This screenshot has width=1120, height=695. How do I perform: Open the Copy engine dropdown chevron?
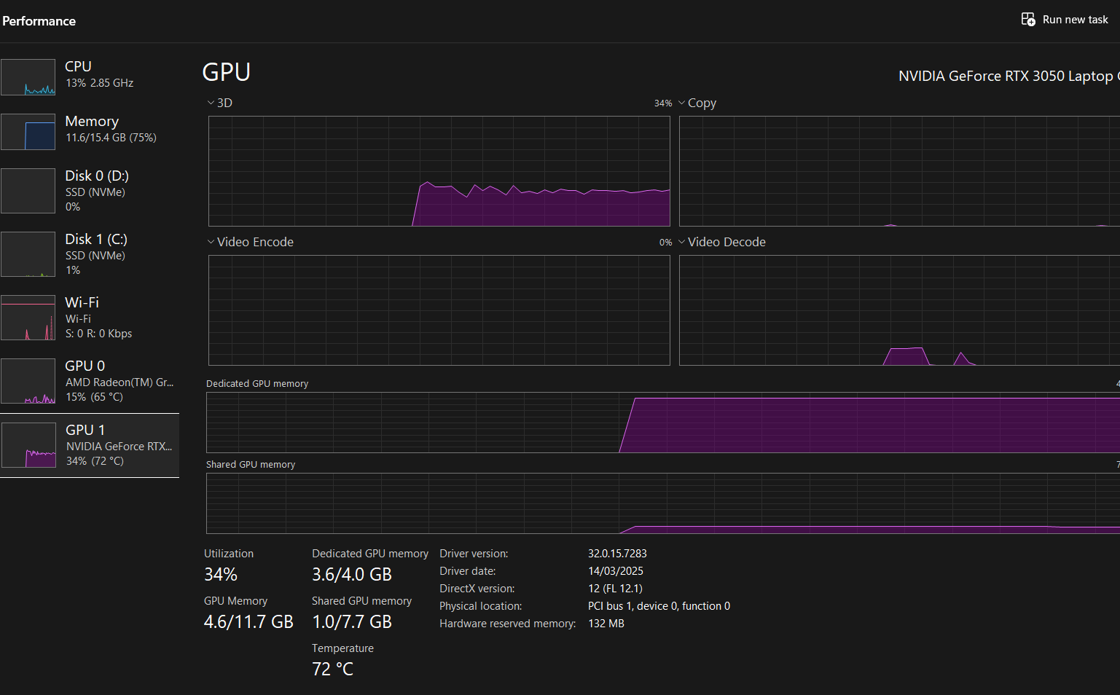pos(682,103)
